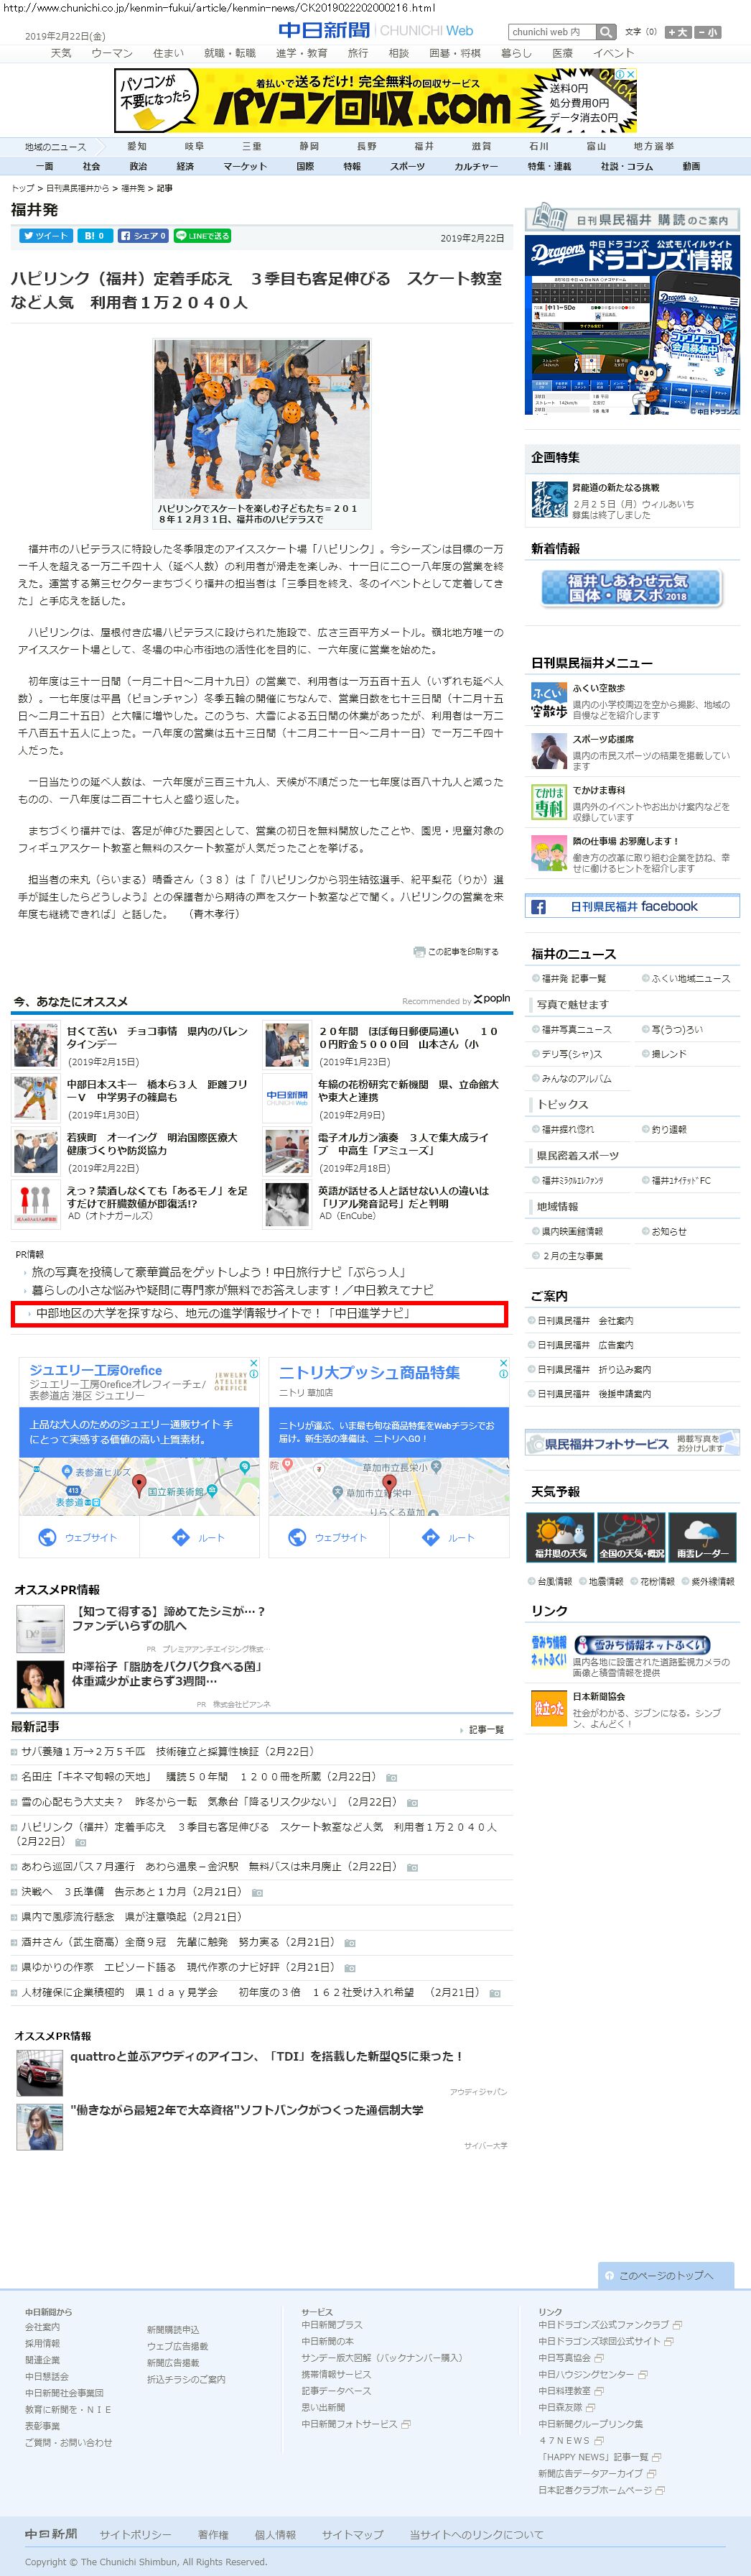The image size is (751, 2576).
Task: Click the ドラゴンズ情報 mobile site banner
Action: 632,325
